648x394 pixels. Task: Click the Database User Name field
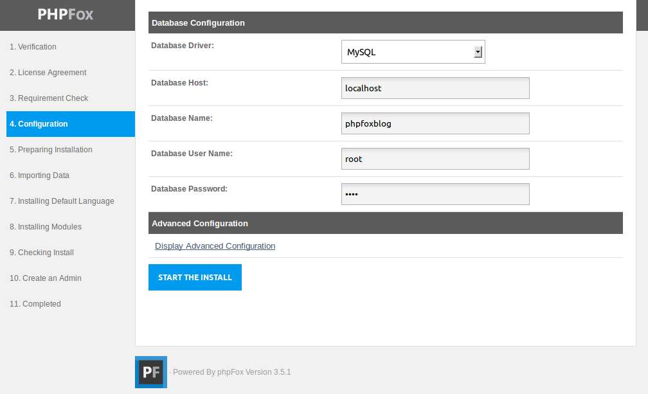coord(435,159)
